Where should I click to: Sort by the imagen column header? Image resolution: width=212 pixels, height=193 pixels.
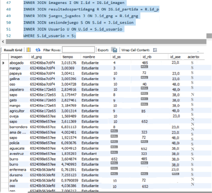point(16,57)
